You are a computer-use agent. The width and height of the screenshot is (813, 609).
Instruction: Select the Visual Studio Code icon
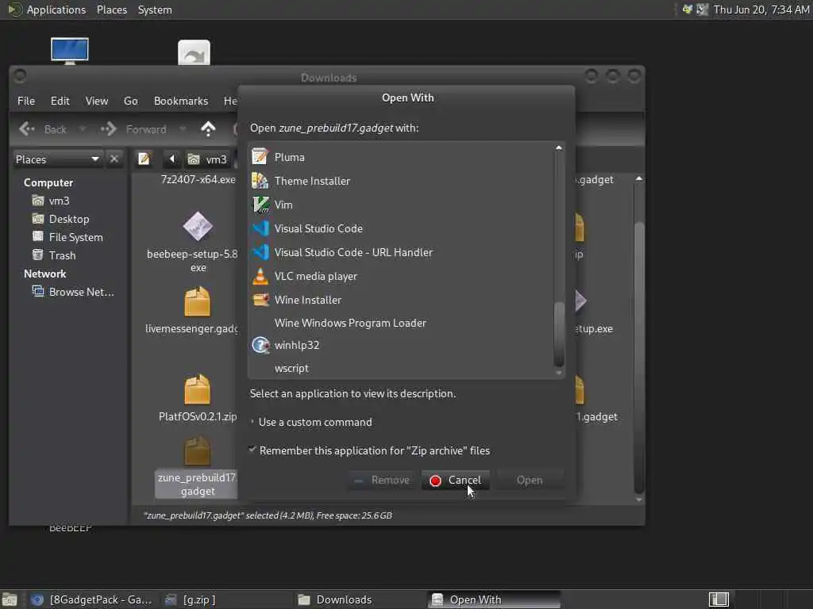260,228
